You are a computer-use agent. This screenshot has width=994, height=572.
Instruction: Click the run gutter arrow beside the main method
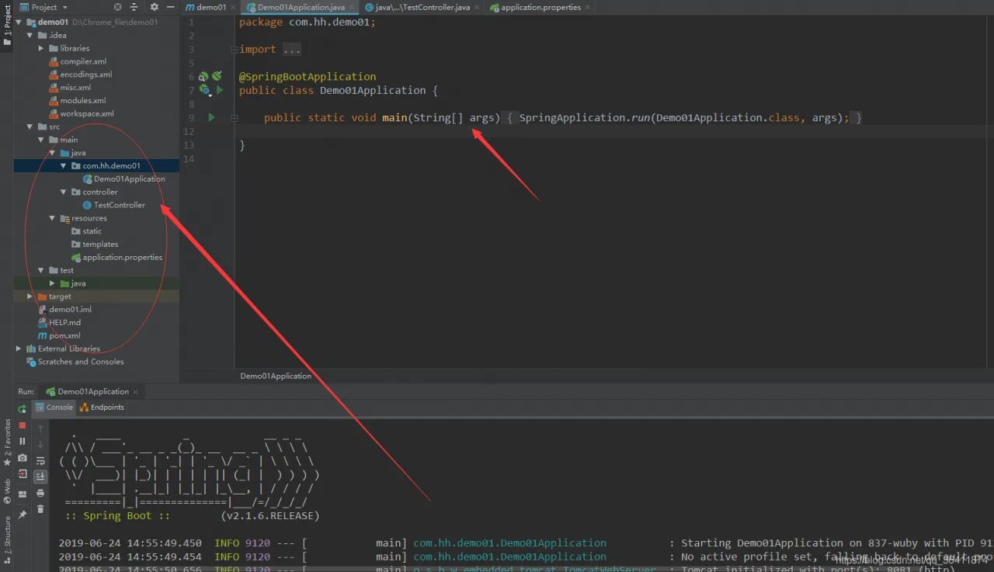click(211, 117)
